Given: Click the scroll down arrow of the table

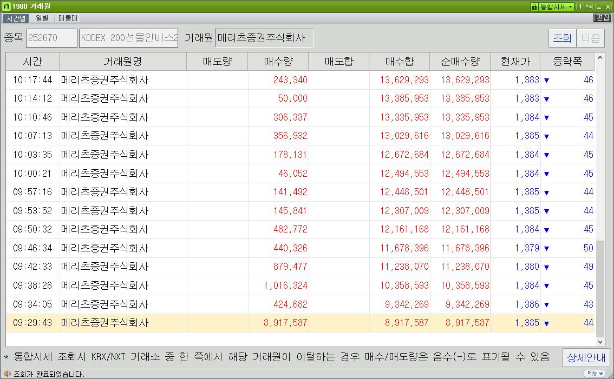Looking at the screenshot, I should pyautogui.click(x=600, y=342).
